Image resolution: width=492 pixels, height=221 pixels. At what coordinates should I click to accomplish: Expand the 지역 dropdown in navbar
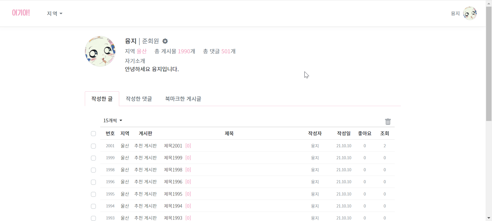pyautogui.click(x=55, y=14)
